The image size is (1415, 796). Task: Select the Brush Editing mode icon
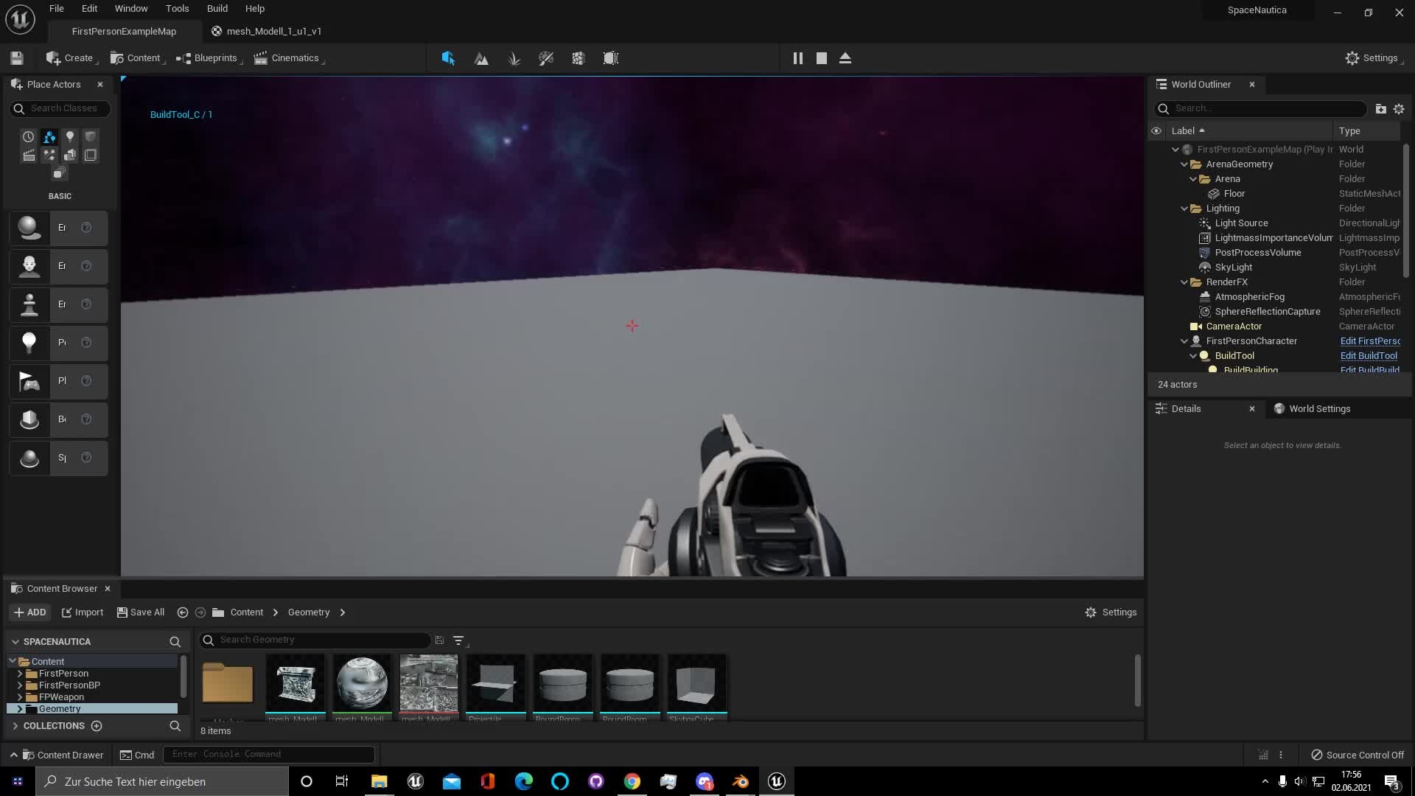610,58
